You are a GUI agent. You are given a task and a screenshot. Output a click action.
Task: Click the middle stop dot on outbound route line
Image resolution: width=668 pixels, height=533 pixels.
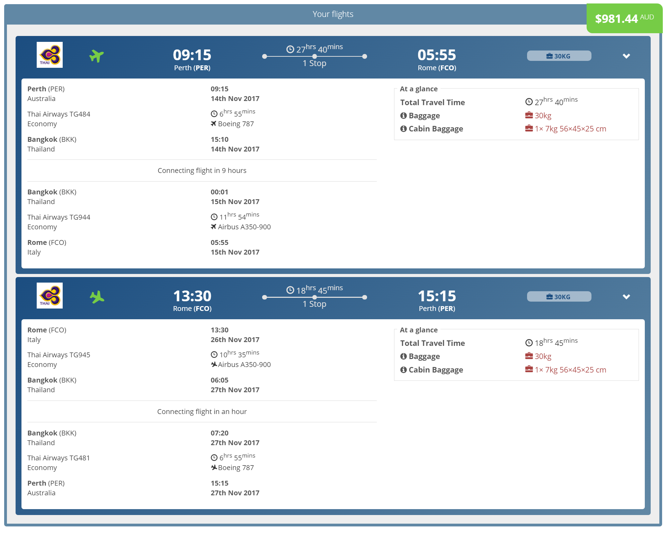click(x=314, y=56)
